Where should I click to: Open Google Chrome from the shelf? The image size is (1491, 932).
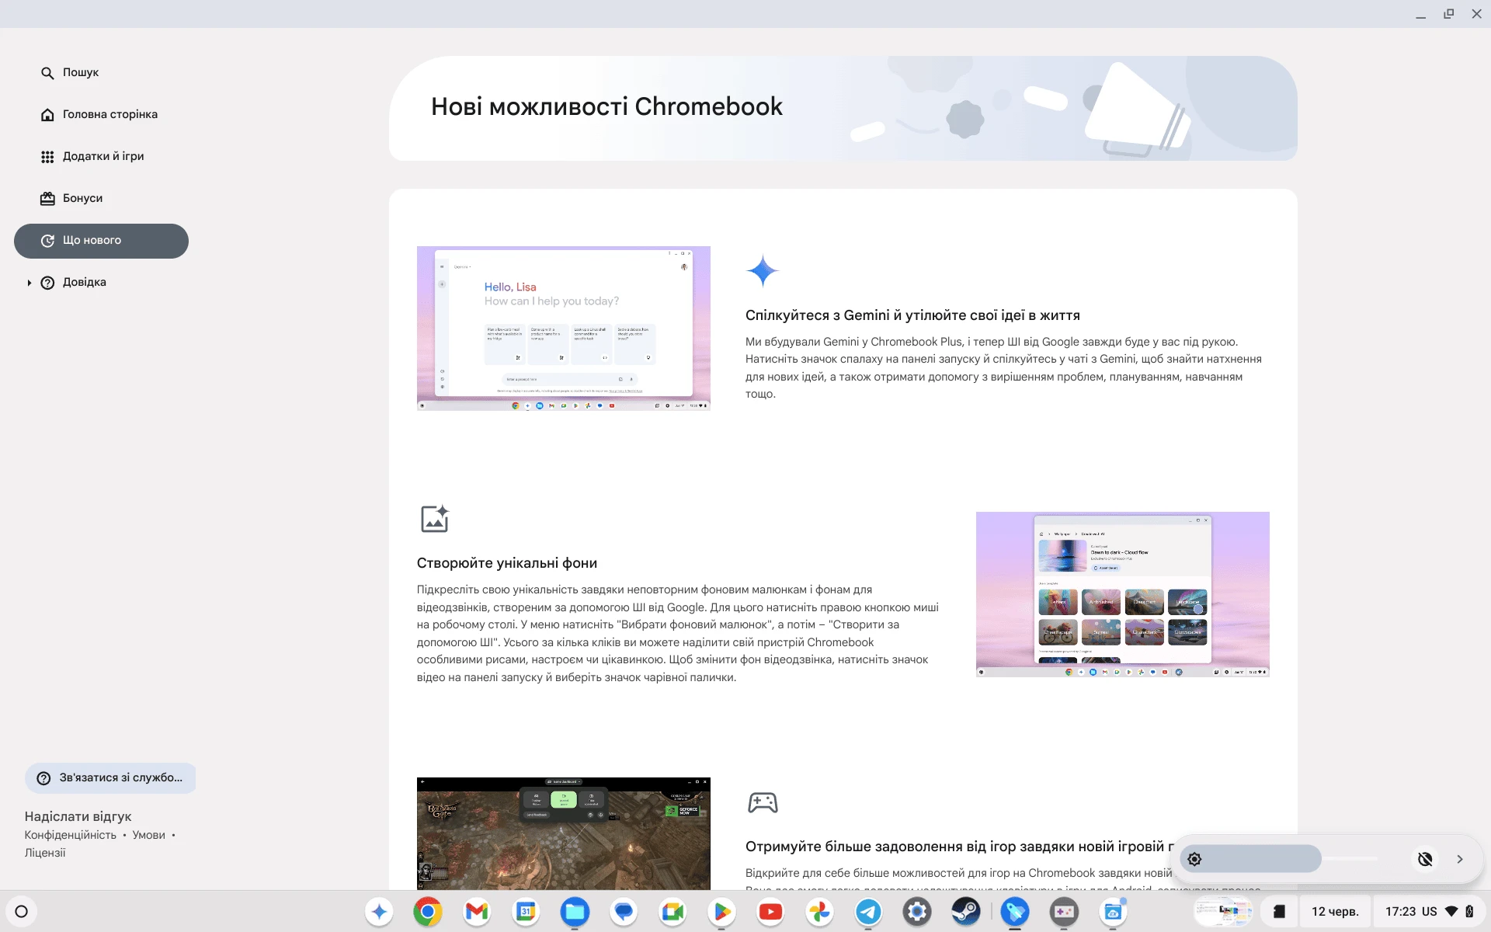pyautogui.click(x=428, y=912)
